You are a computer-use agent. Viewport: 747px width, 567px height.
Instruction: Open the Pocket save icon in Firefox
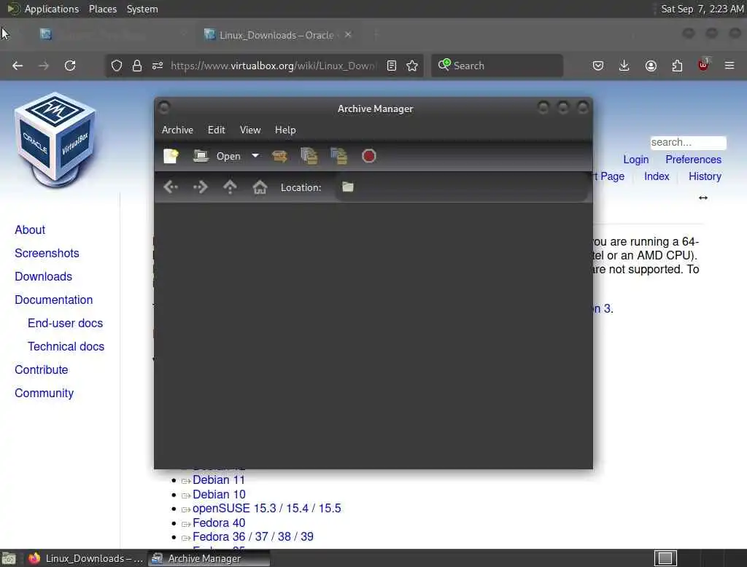[598, 66]
